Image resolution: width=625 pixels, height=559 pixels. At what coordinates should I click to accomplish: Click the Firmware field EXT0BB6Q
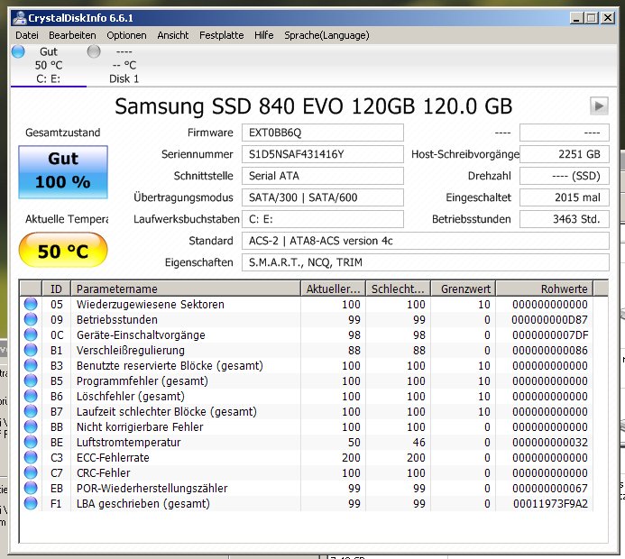point(323,133)
